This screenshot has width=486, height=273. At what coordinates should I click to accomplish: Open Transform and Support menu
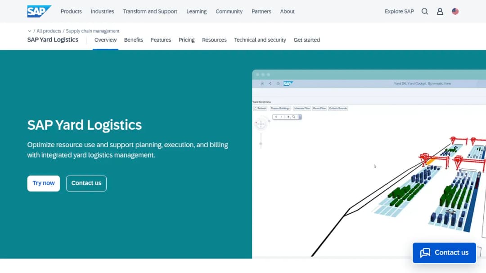[x=150, y=11]
